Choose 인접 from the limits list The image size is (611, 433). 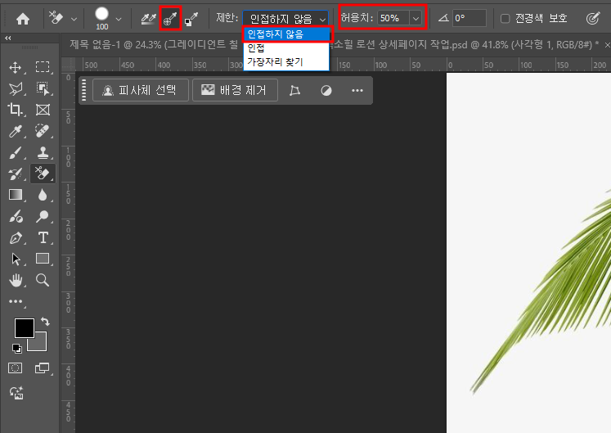tap(286, 48)
